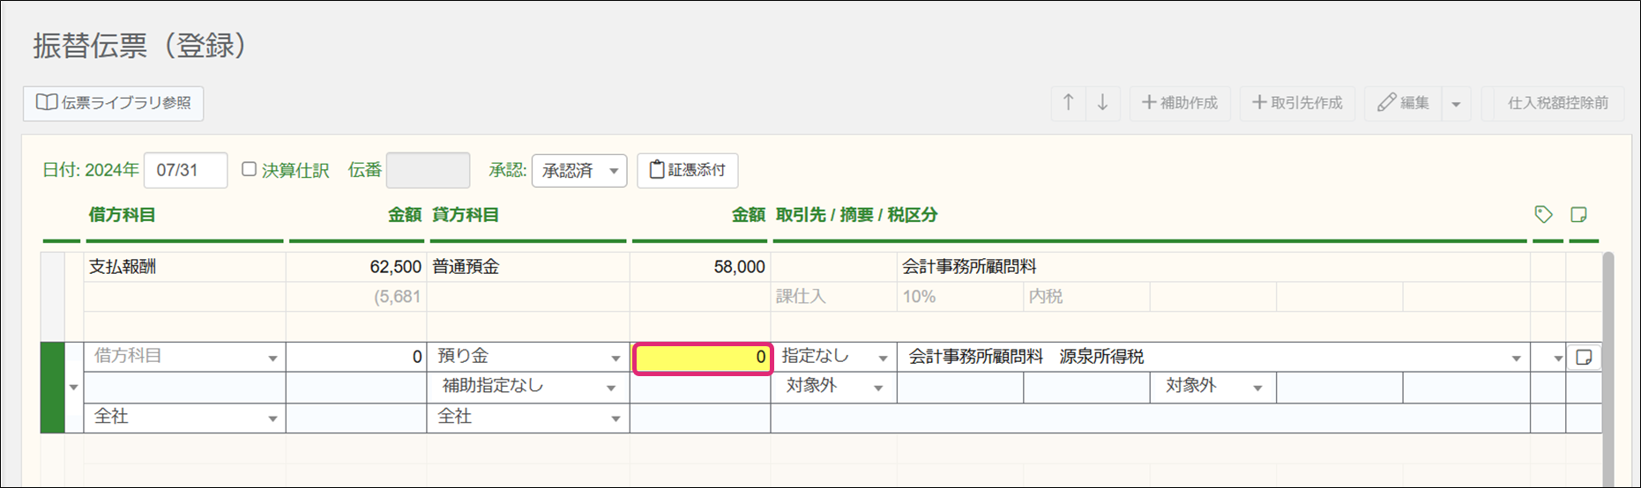The image size is (1641, 488).
Task: Open the memo icon on the editing row
Action: pyautogui.click(x=1584, y=357)
